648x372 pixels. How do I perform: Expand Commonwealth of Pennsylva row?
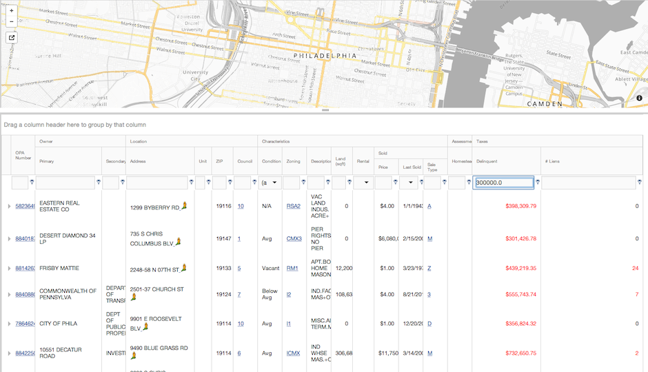pos(9,294)
